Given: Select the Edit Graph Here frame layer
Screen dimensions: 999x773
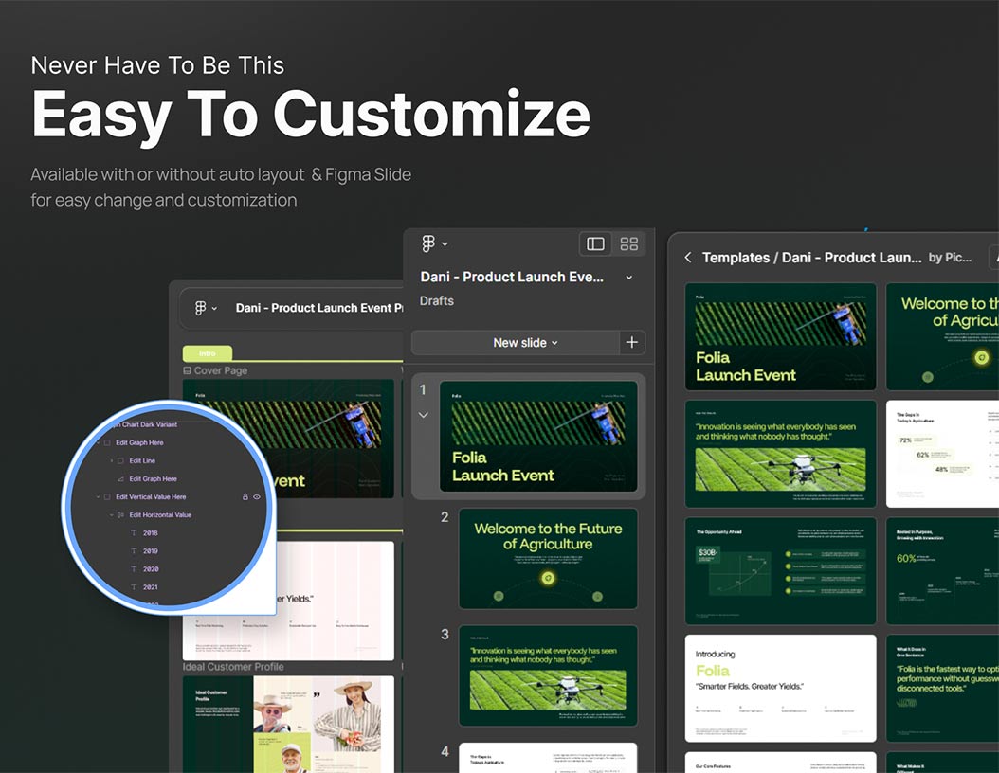Looking at the screenshot, I should (x=138, y=442).
